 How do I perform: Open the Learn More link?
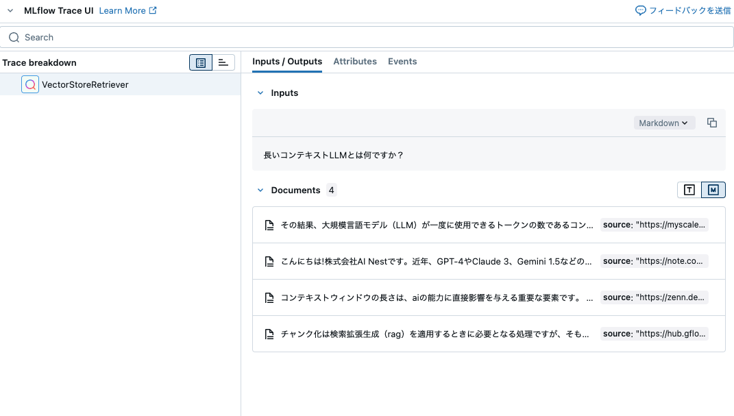[x=123, y=10]
